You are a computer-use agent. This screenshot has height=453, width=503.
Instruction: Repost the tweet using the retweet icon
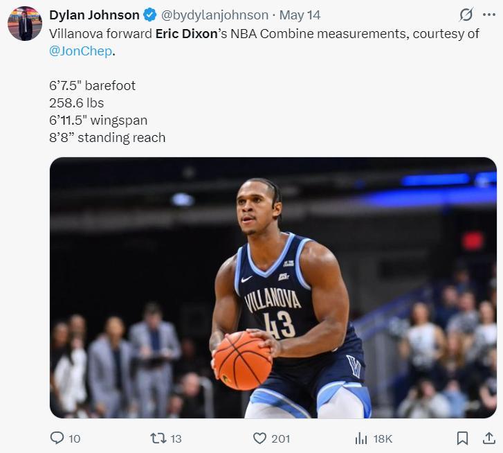point(158,438)
